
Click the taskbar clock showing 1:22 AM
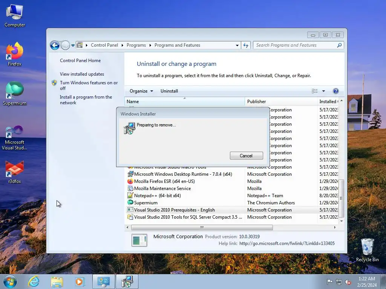point(367,282)
